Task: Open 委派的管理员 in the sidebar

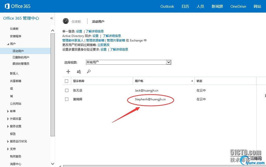Action: [21, 64]
